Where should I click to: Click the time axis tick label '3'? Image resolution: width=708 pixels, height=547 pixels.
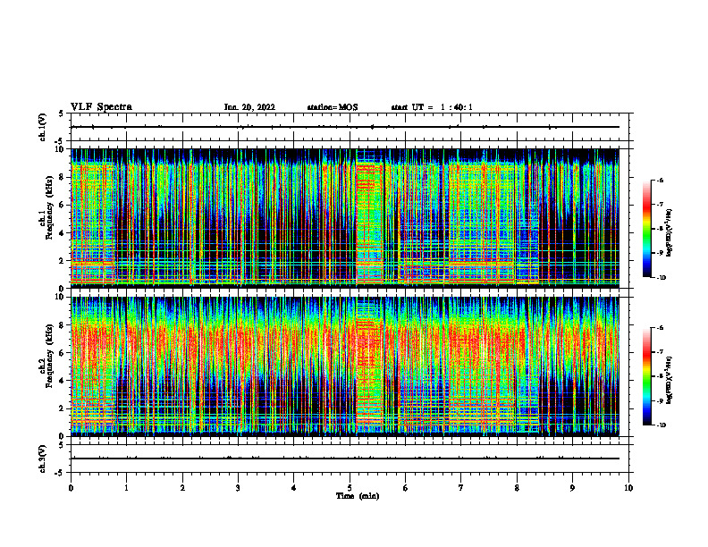coord(238,488)
